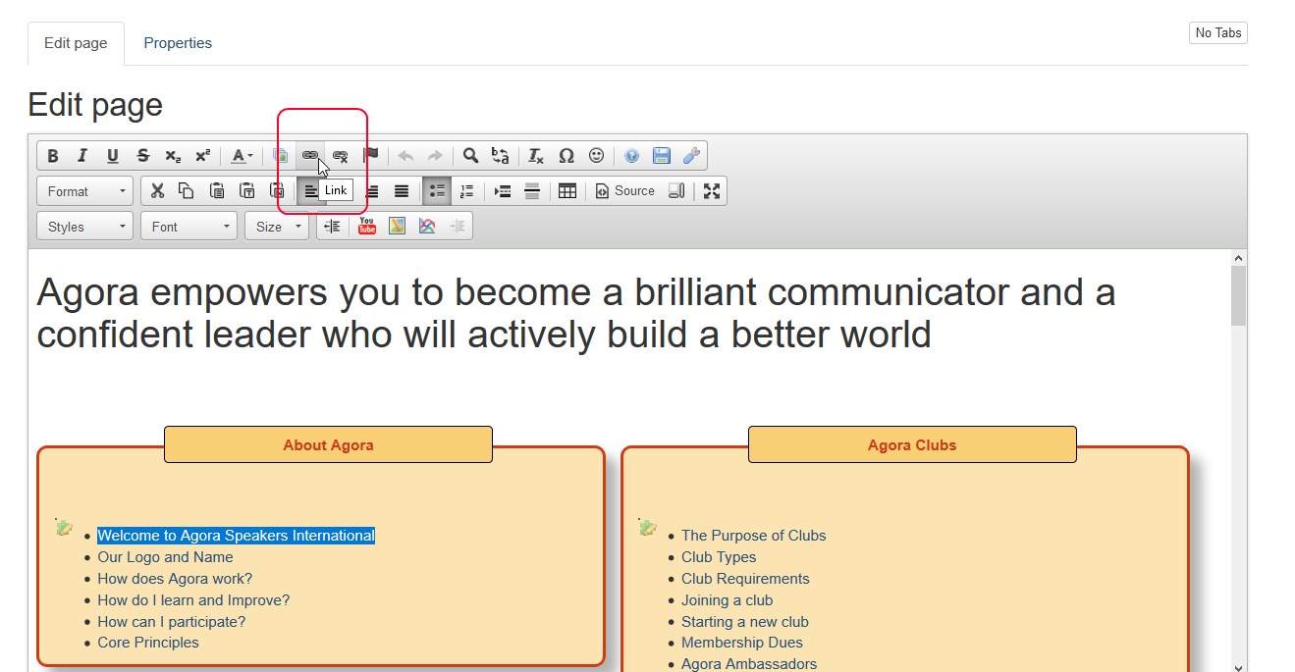Switch to the Properties tab
This screenshot has height=672, width=1295.
click(178, 43)
